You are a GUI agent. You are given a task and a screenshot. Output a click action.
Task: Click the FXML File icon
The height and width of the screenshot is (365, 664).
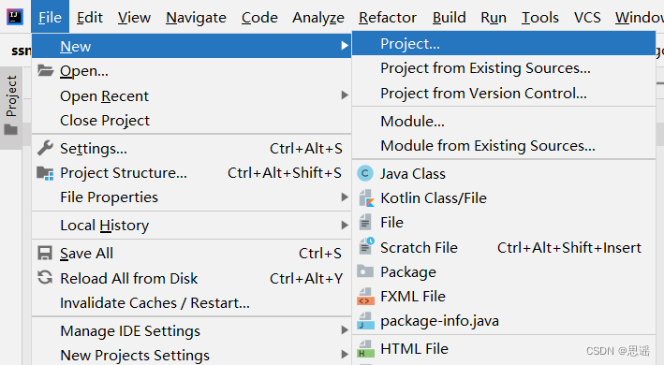[366, 297]
